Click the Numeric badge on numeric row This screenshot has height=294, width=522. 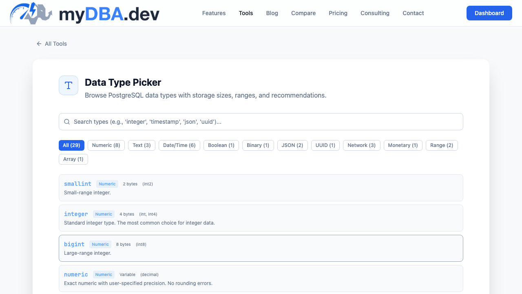coord(104,274)
